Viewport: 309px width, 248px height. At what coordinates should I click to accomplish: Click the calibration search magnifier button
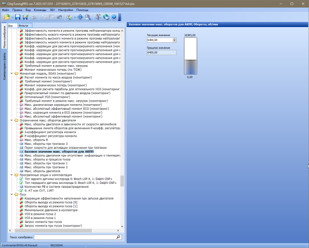[118, 237]
